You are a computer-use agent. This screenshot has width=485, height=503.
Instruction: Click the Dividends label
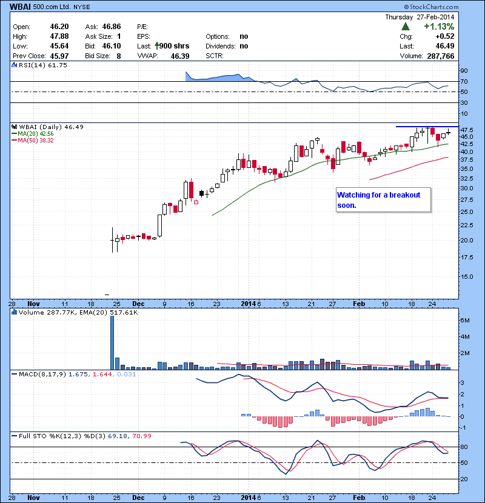[x=221, y=46]
